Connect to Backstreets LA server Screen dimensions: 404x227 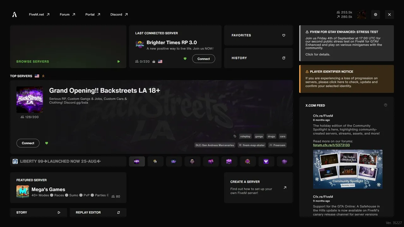click(28, 143)
